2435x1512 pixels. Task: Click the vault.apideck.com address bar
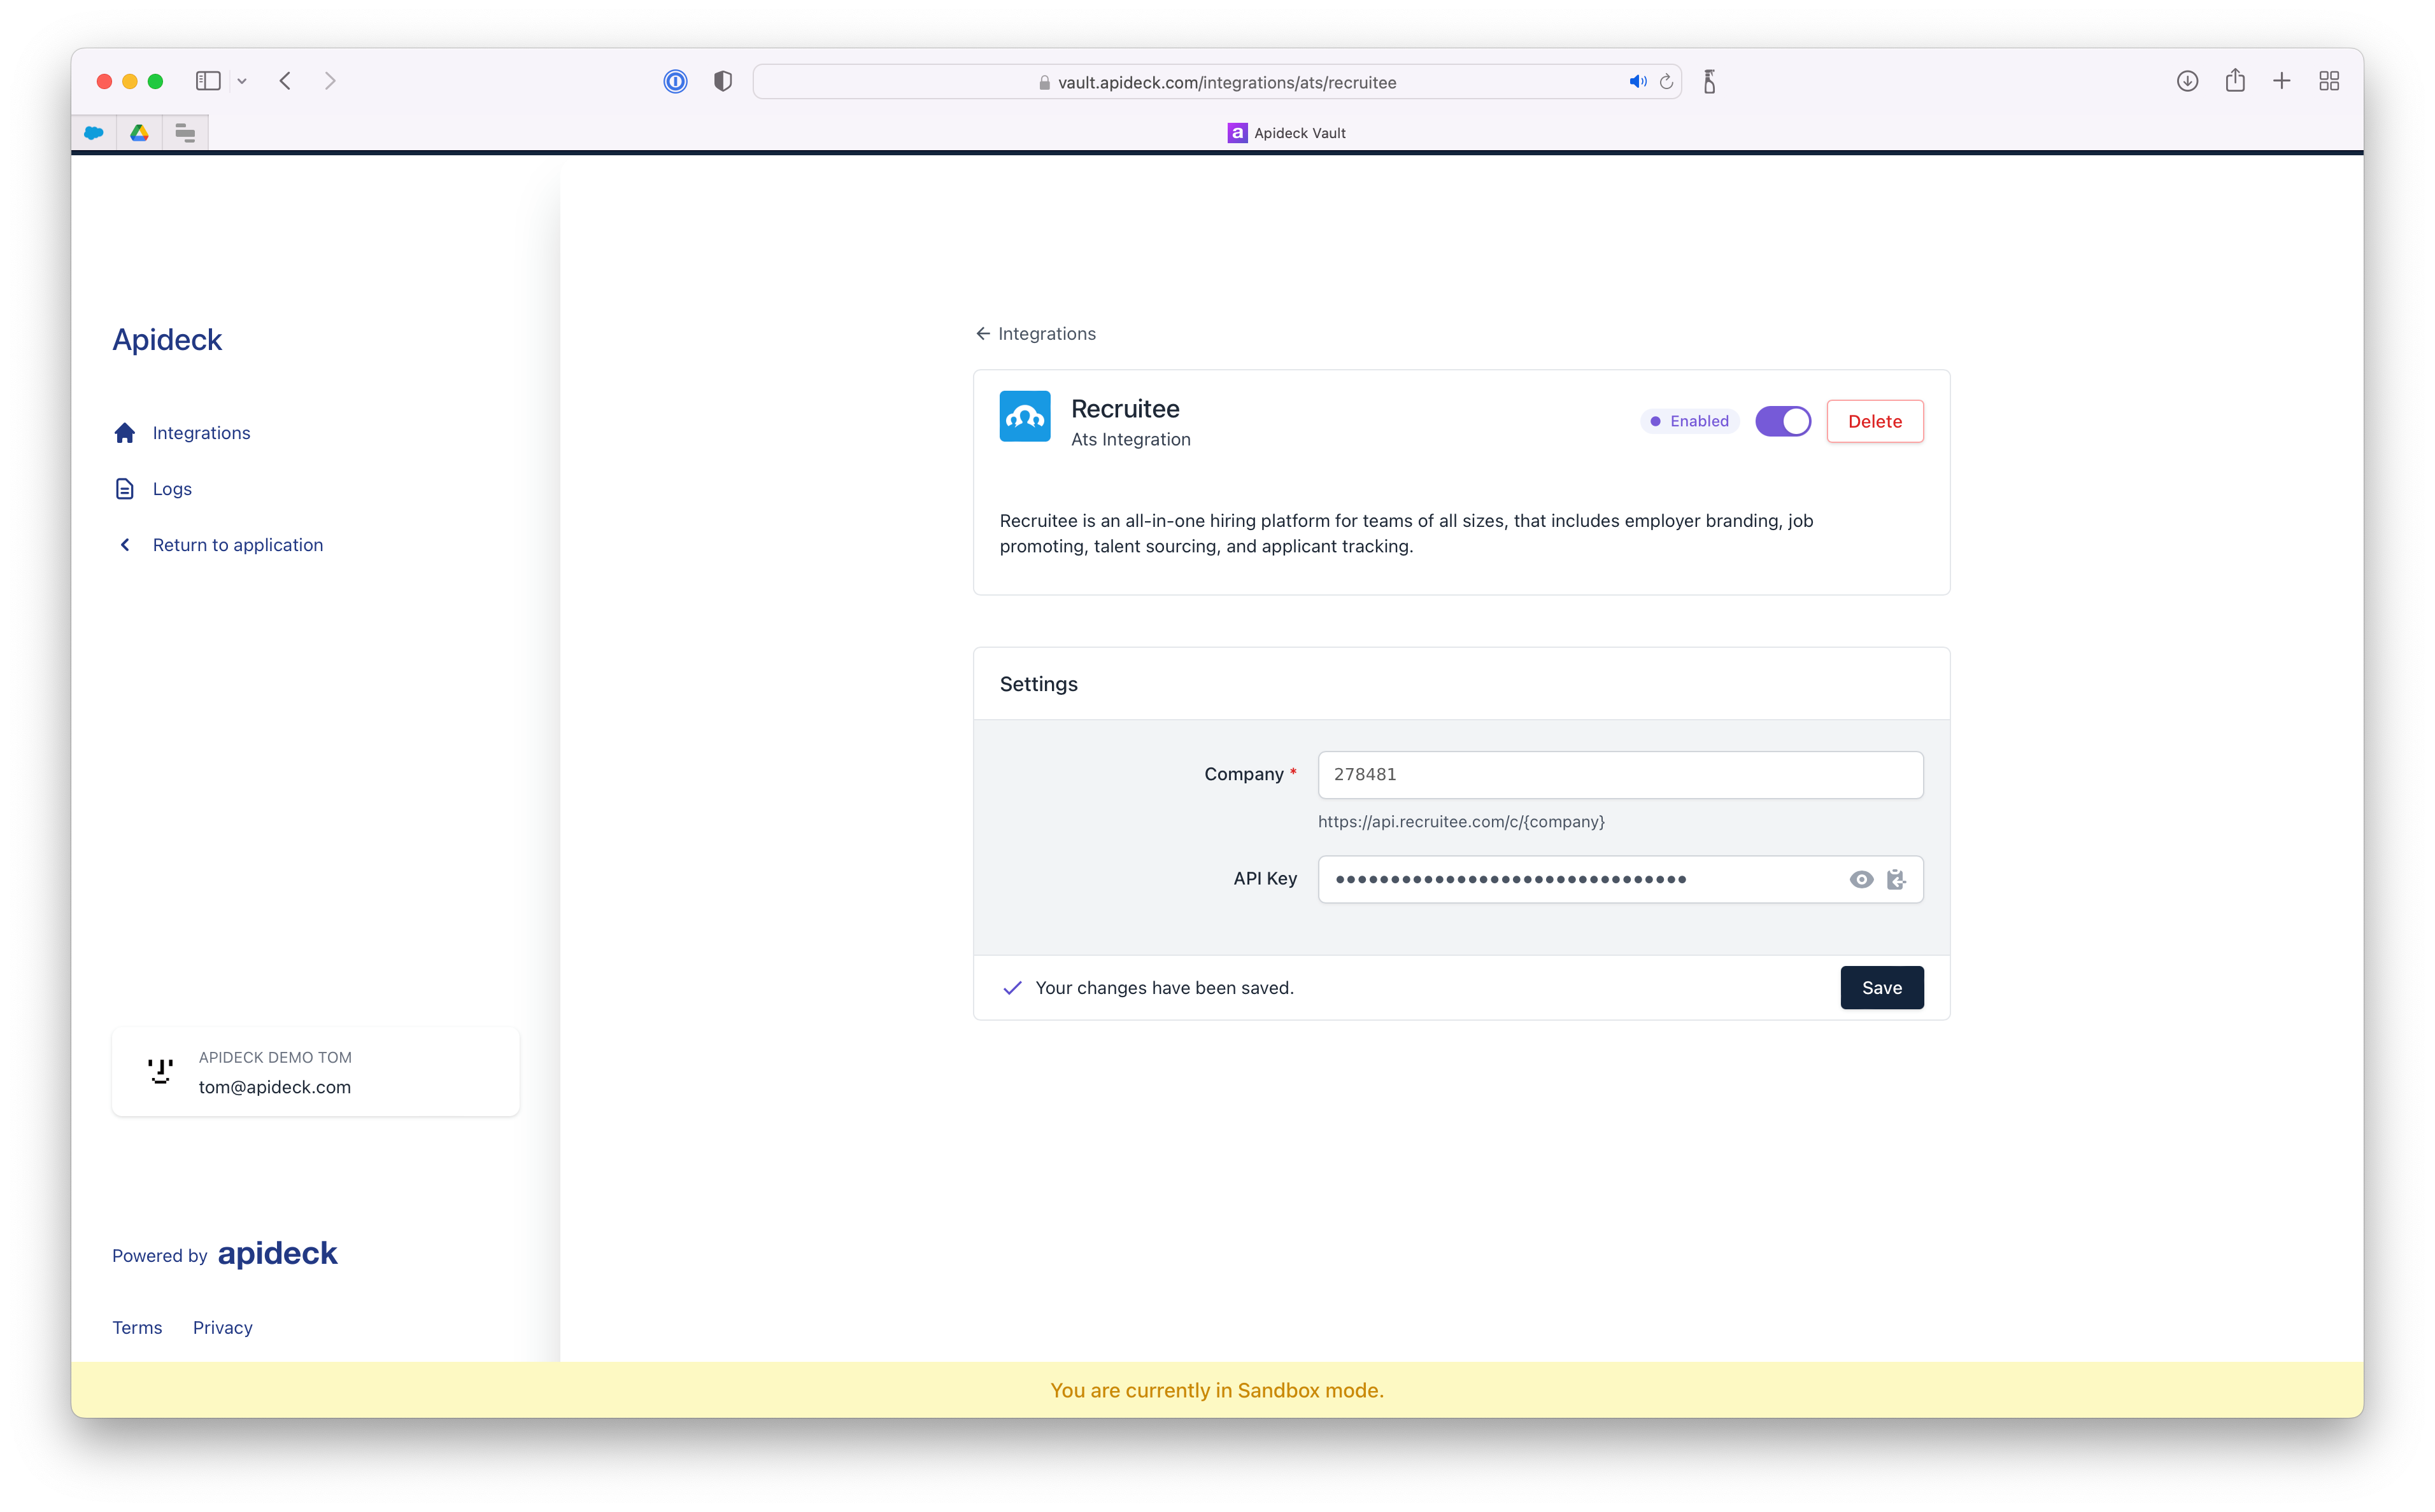(x=1216, y=82)
